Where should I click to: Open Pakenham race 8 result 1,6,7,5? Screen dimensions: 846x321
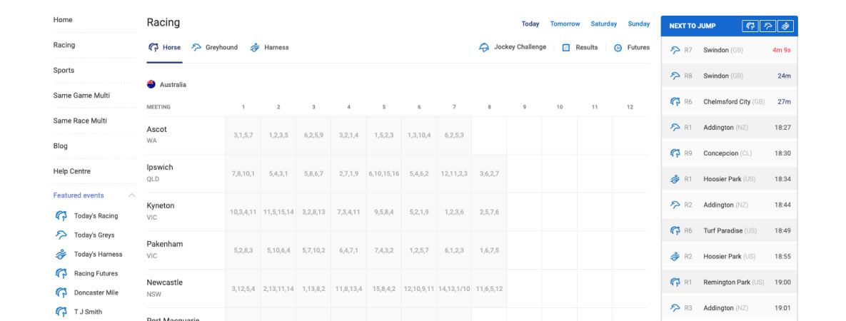[489, 250]
